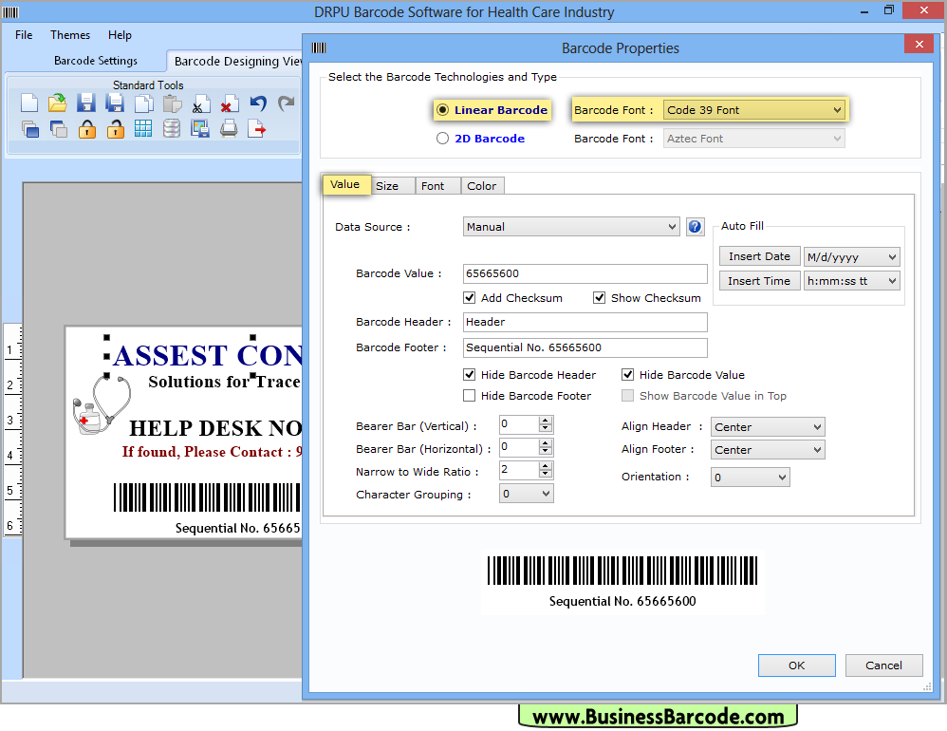This screenshot has width=947, height=731.
Task: Click the Save All double-floppy icon
Action: pyautogui.click(x=115, y=103)
